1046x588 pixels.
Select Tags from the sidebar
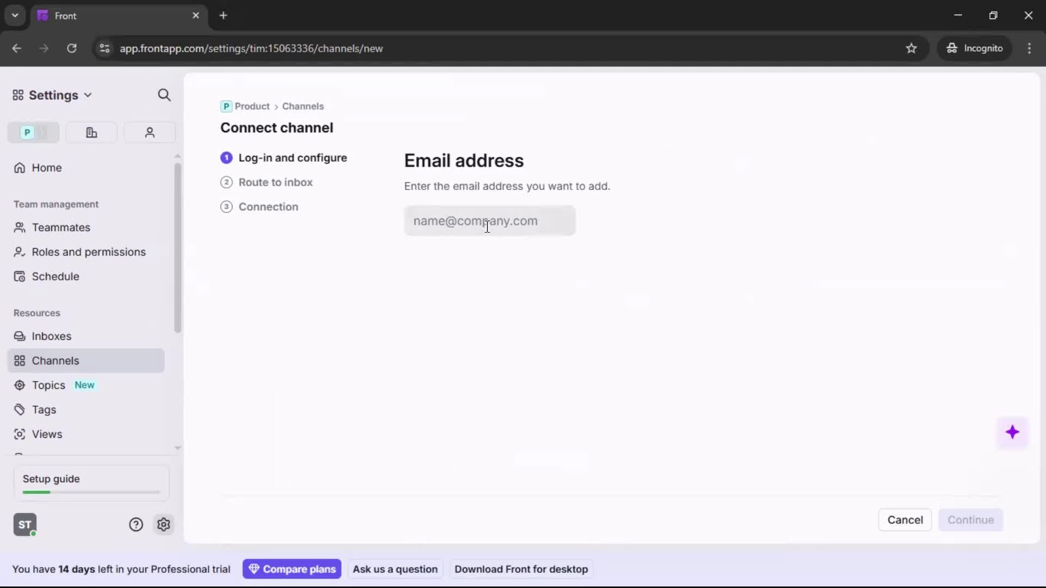coord(44,409)
